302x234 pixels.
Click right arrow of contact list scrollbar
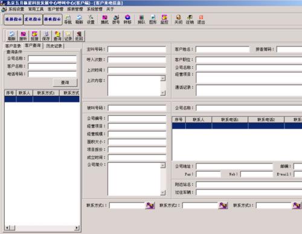click(77, 228)
